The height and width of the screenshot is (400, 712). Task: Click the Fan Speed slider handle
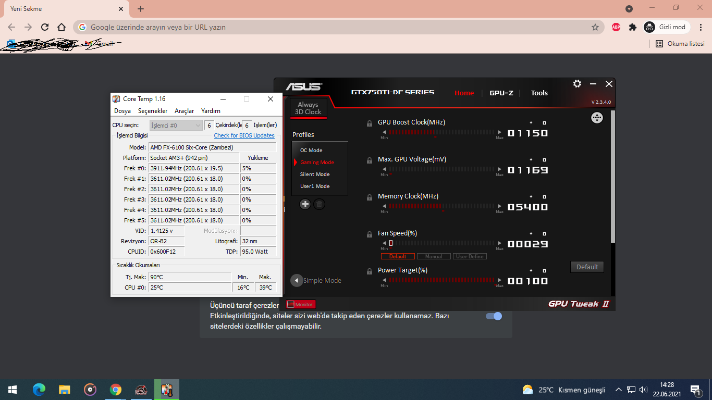[391, 243]
